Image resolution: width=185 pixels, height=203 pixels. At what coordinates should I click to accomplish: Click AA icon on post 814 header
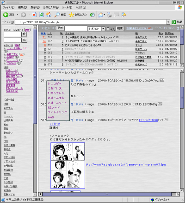[162, 80]
